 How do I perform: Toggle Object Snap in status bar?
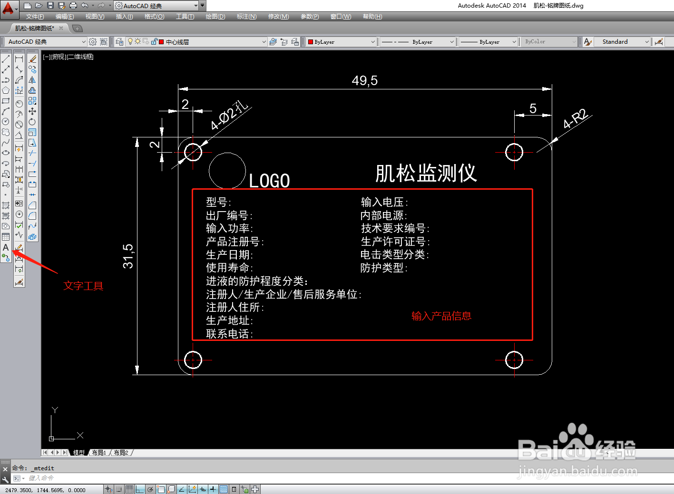[161, 489]
